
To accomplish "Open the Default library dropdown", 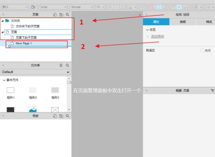I will coord(36,72).
